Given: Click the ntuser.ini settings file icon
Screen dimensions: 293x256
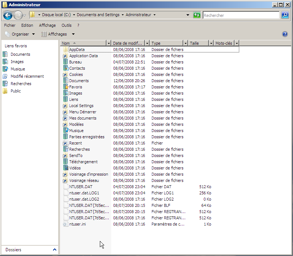Looking at the screenshot, I should (65, 224).
